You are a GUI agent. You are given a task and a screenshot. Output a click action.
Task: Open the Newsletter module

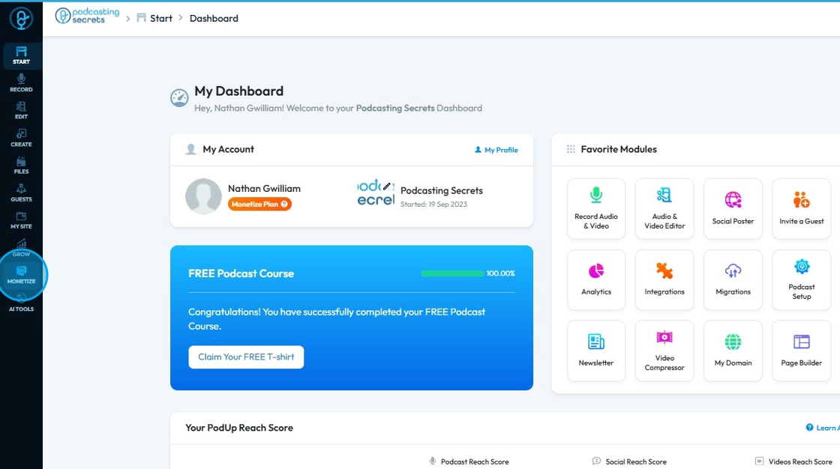click(596, 351)
